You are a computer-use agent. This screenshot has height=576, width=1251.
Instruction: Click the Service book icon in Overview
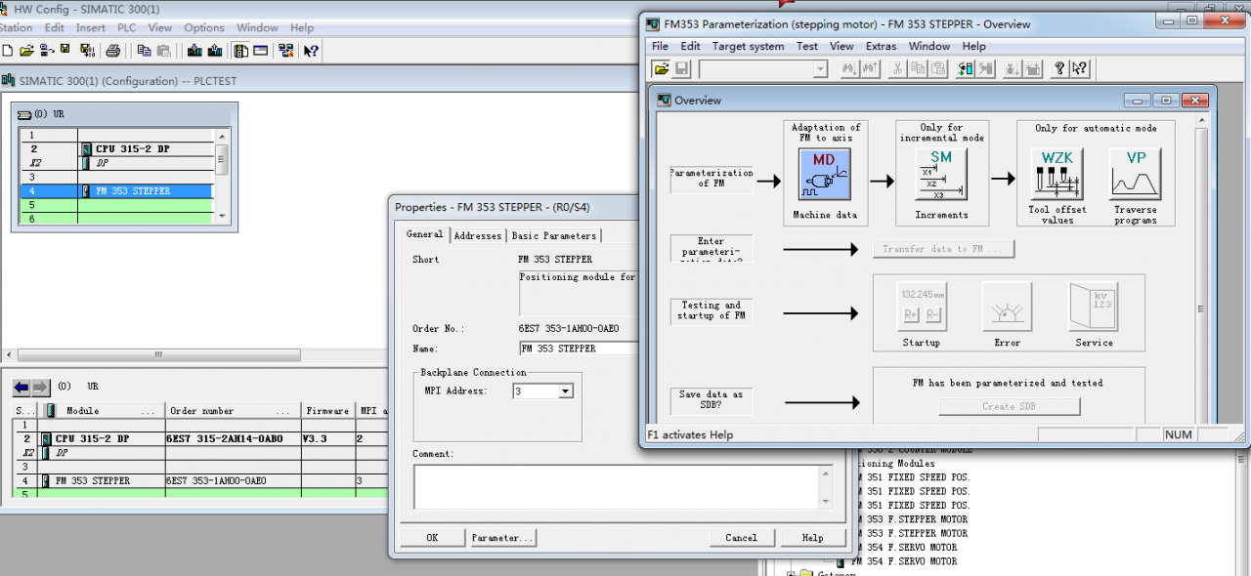point(1094,307)
